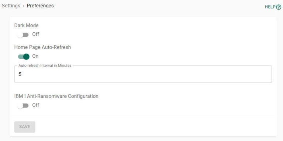Open the HELP link text

tap(270, 7)
